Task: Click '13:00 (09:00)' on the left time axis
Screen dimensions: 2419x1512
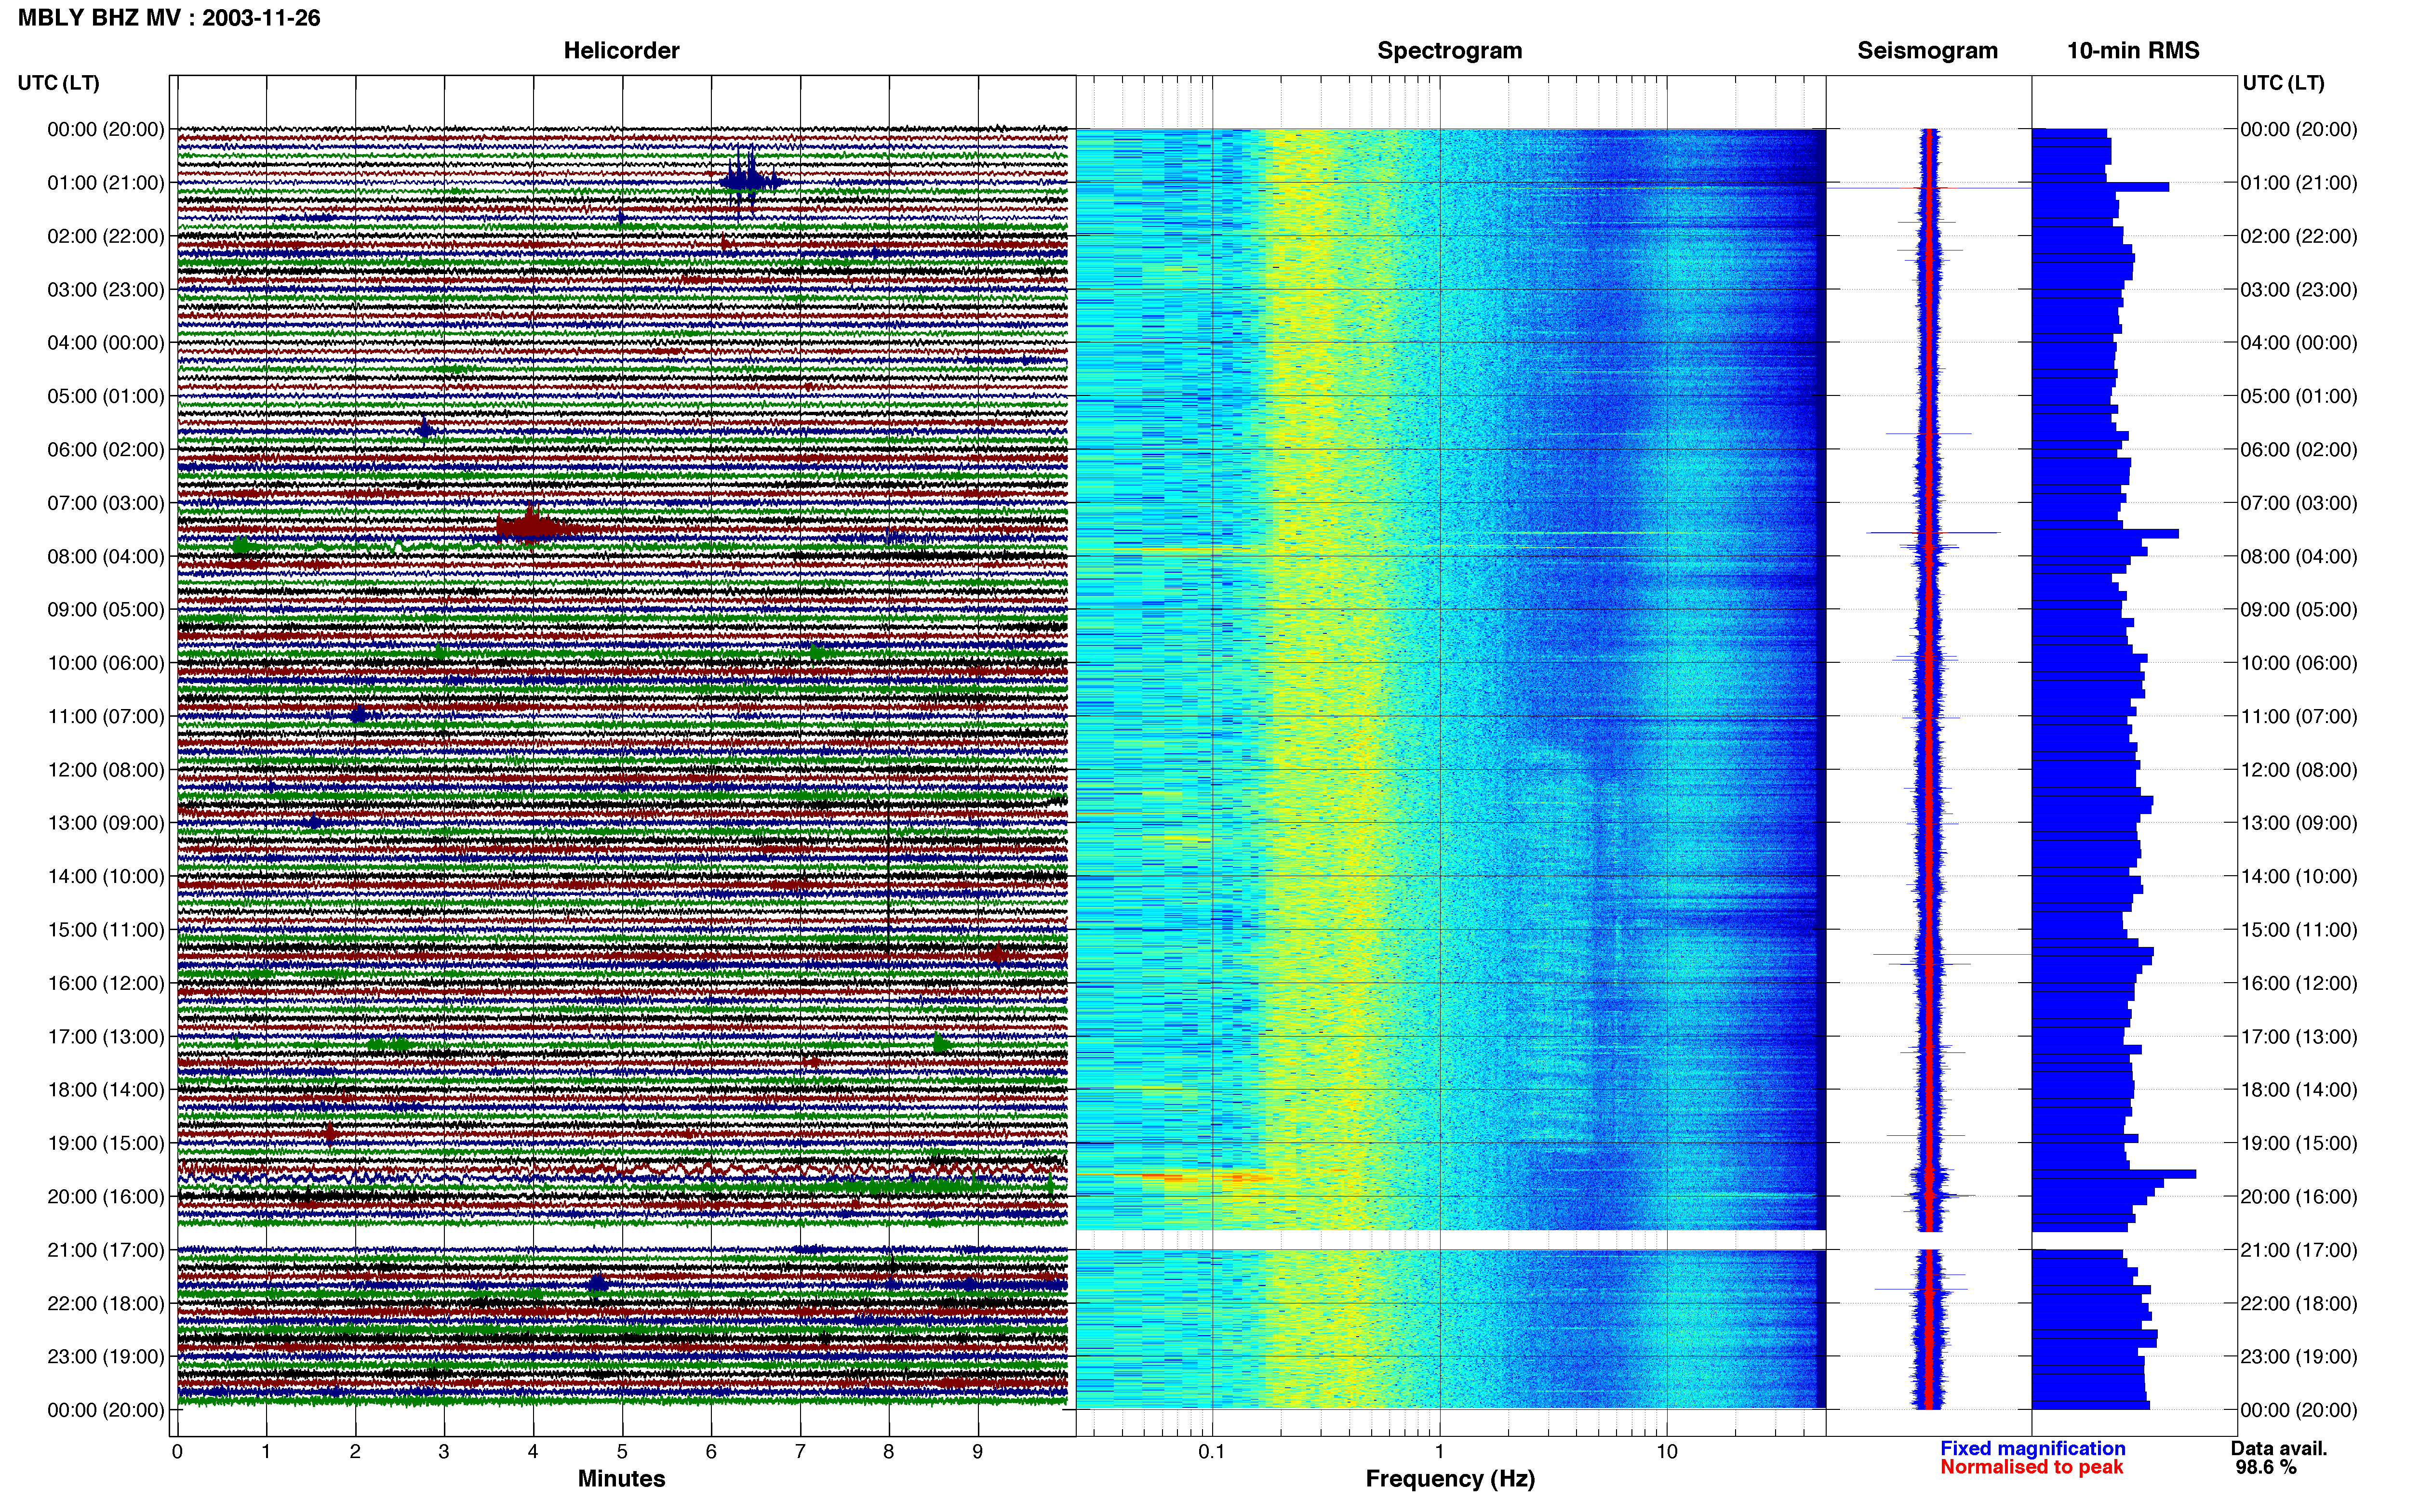Action: pos(106,823)
